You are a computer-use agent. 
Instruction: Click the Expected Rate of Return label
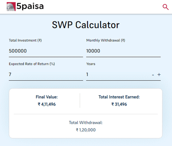coord(32,64)
